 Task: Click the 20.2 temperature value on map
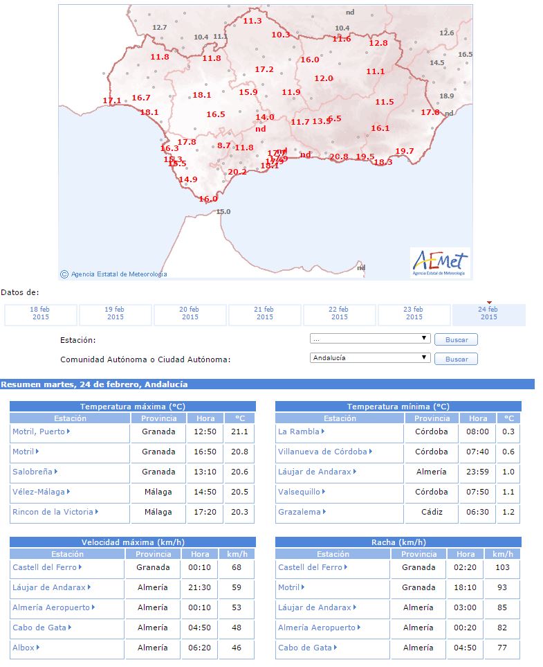point(237,172)
